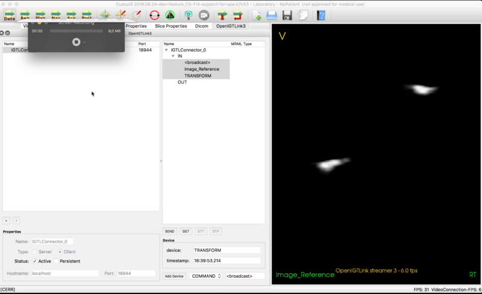Open the help book icon
This screenshot has width=482, height=294.
pyautogui.click(x=321, y=15)
